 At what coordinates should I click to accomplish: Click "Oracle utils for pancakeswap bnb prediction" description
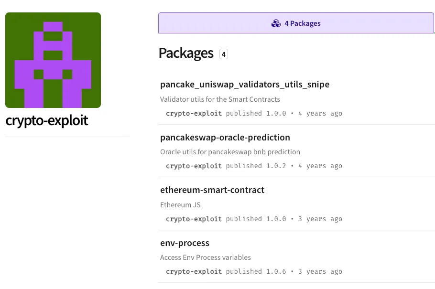pyautogui.click(x=230, y=152)
